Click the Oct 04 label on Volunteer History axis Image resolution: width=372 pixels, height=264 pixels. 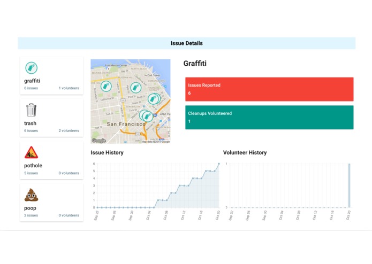[x=281, y=215]
